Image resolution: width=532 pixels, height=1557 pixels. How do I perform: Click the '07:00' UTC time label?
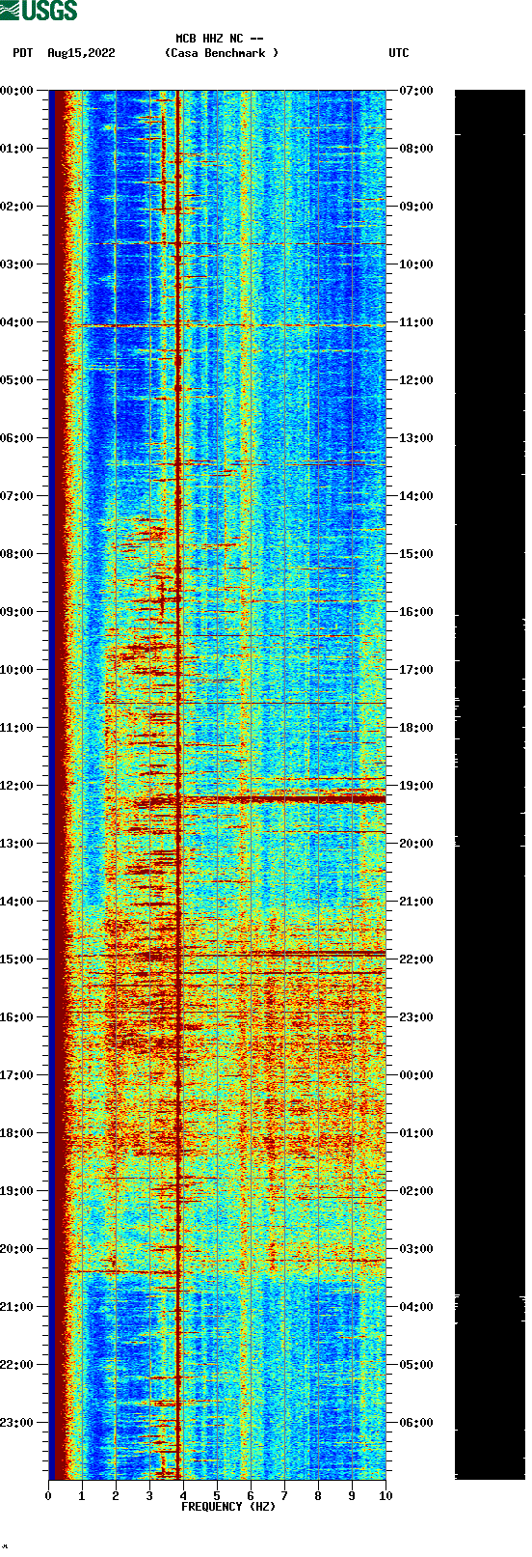coord(416,91)
